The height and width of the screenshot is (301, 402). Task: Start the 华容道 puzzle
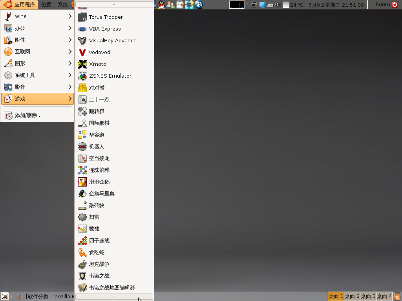tap(114, 135)
